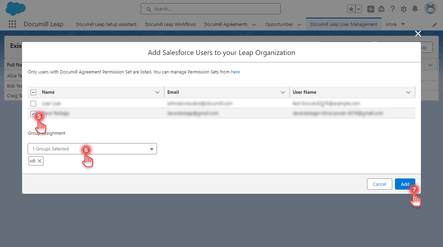
Task: Click the user profile avatar
Action: [430, 8]
